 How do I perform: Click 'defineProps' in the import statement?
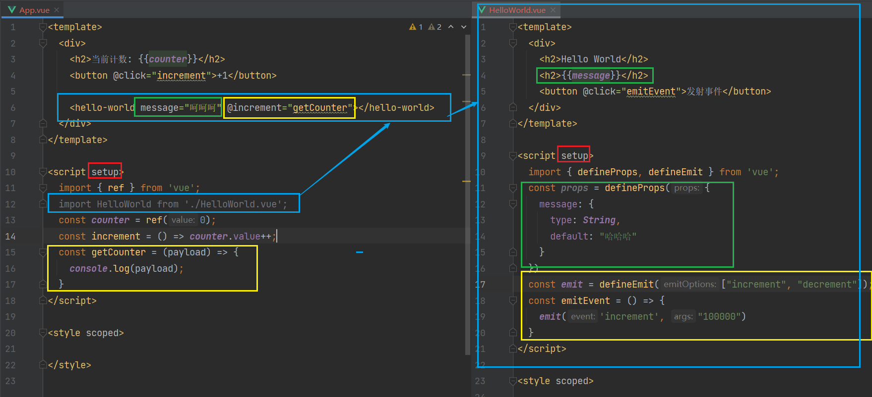pos(607,172)
